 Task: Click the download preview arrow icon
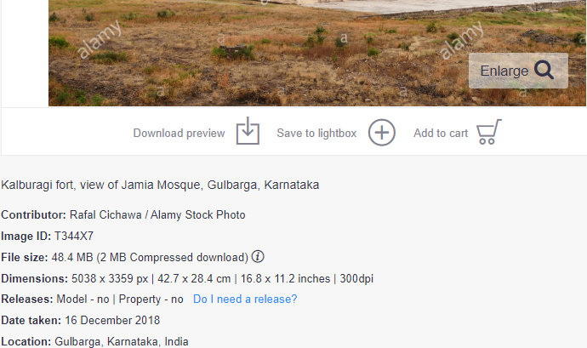pyautogui.click(x=248, y=132)
